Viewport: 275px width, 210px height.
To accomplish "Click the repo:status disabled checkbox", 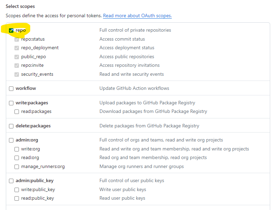I will (17, 39).
